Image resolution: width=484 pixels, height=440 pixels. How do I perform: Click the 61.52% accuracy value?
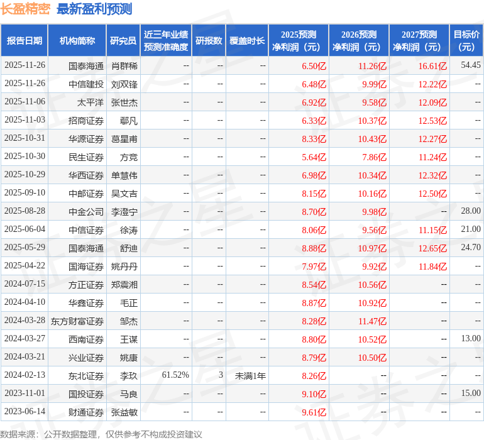point(175,375)
